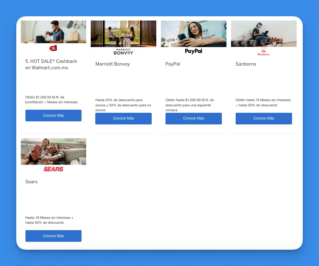This screenshot has width=319, height=266.
Task: Open the PayPal woman with phone photo
Action: (193, 34)
